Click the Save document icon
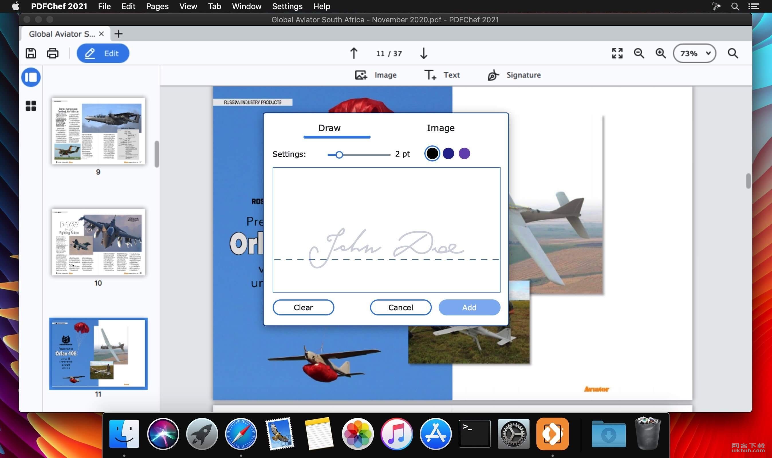772x458 pixels. tap(31, 54)
